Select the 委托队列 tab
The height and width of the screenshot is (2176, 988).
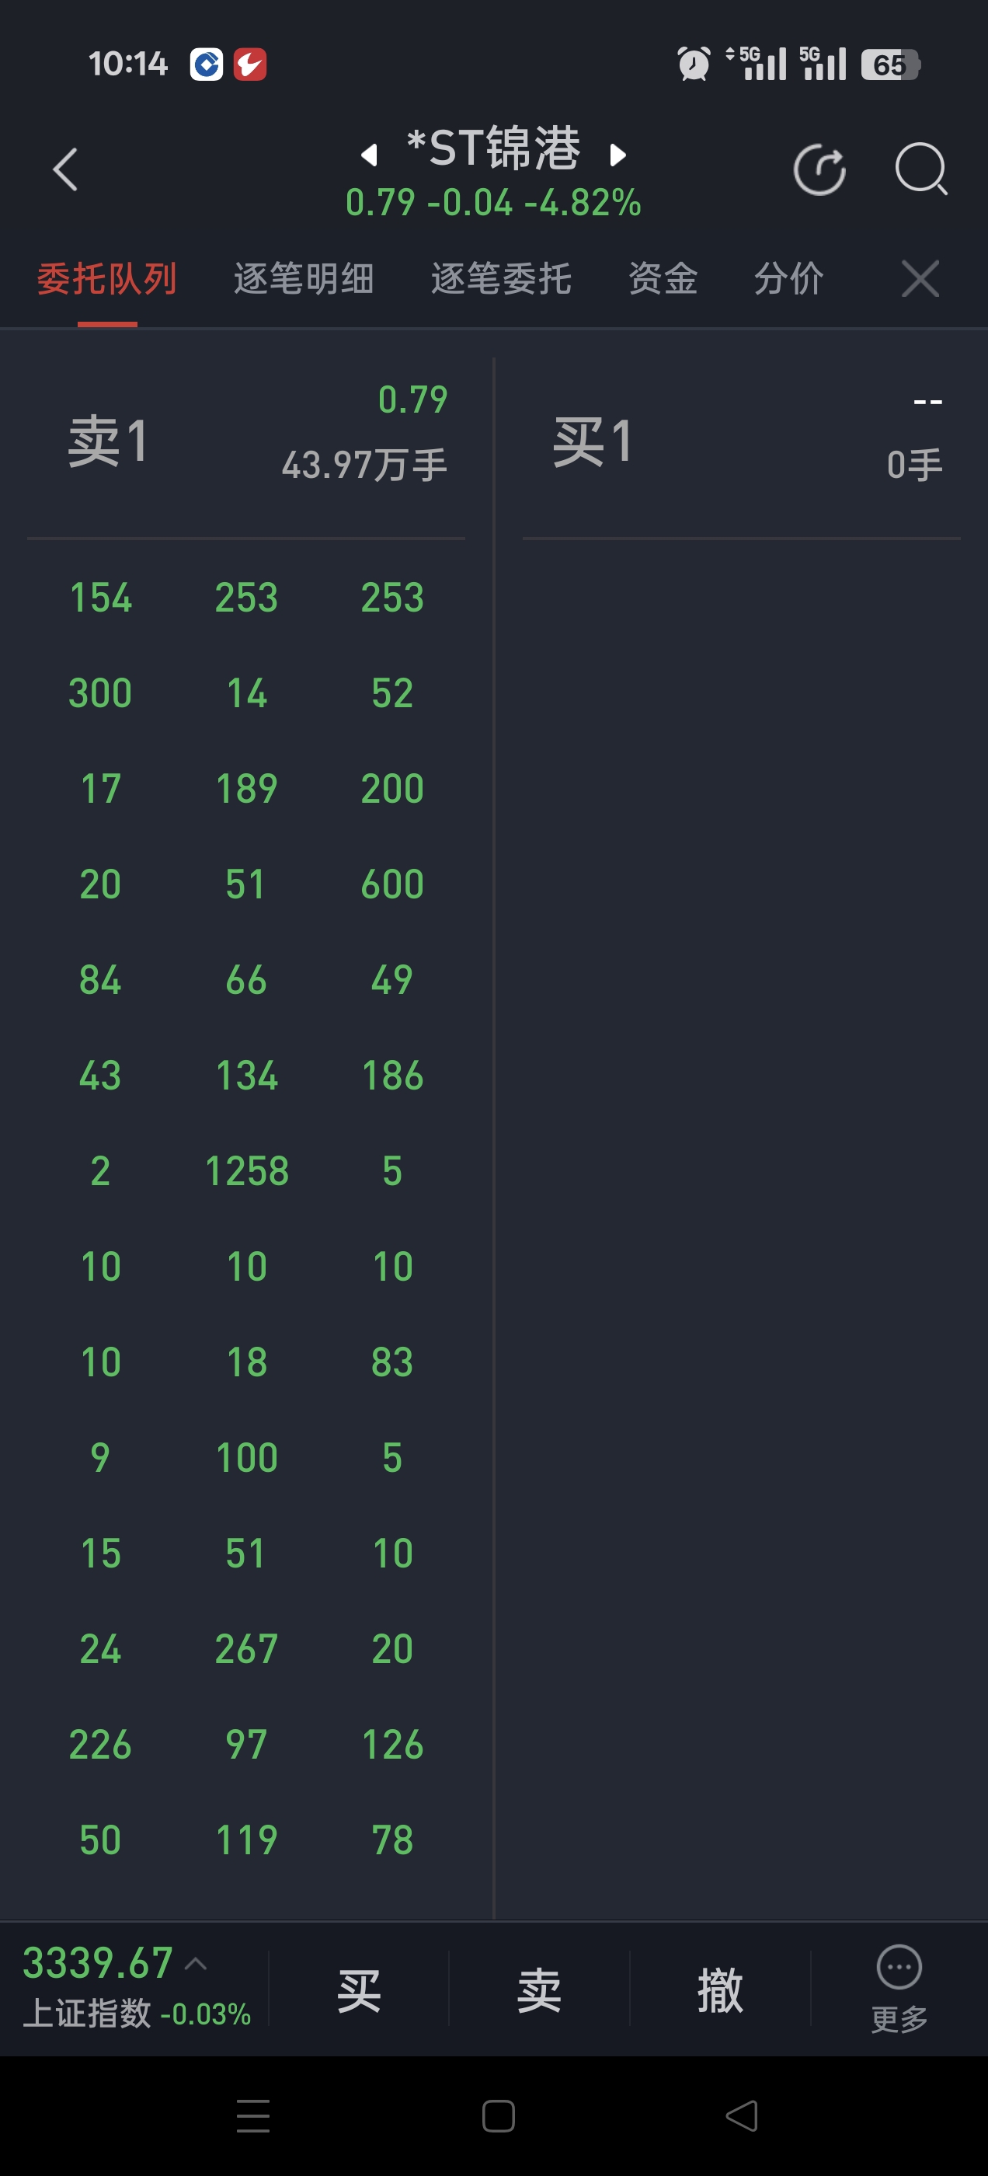[107, 279]
